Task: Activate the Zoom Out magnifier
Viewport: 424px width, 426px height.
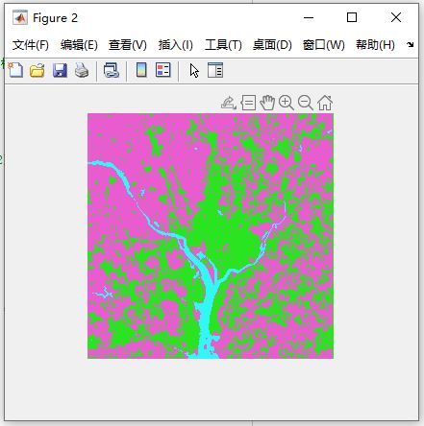Action: (x=306, y=103)
